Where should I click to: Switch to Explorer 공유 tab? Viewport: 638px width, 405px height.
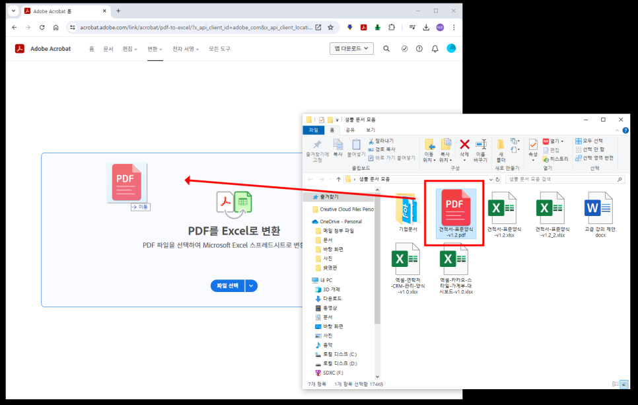350,130
